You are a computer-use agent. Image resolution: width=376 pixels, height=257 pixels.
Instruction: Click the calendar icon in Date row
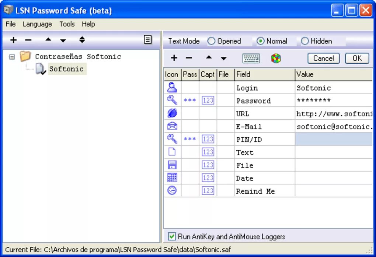coord(172,178)
